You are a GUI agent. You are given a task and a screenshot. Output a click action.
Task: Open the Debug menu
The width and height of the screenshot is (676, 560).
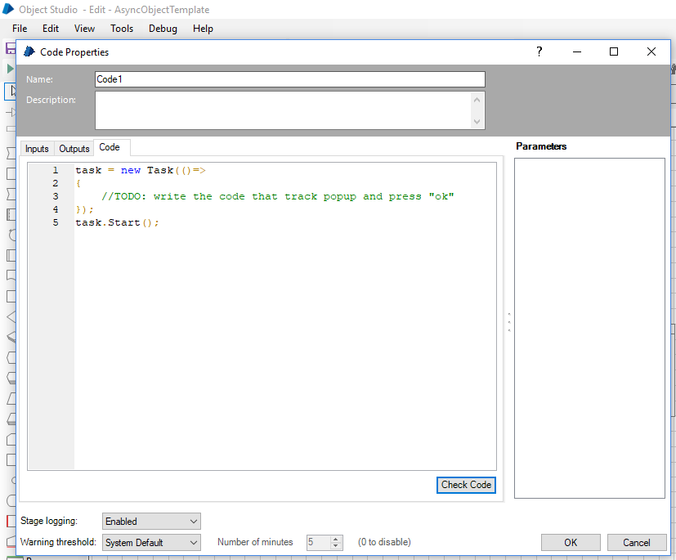click(163, 29)
